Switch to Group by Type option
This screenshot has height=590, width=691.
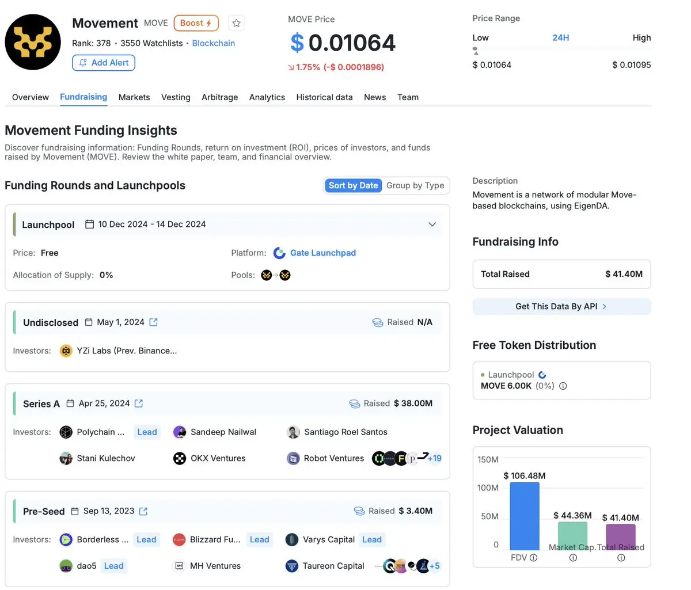[x=415, y=185]
